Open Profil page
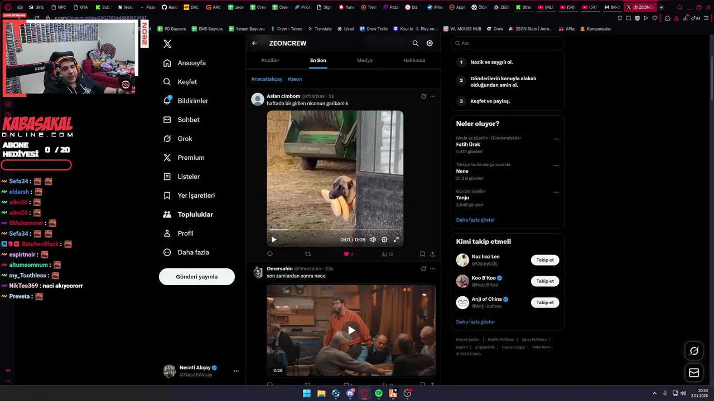The width and height of the screenshot is (714, 401). [178, 233]
